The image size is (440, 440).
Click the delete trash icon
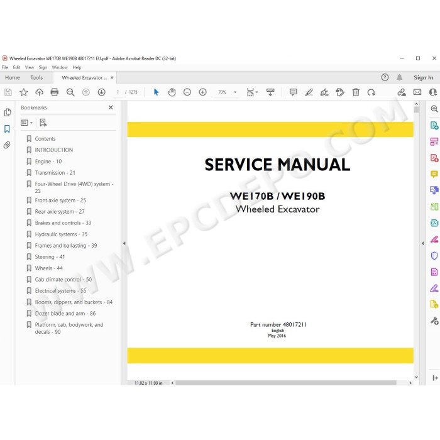click(x=356, y=92)
